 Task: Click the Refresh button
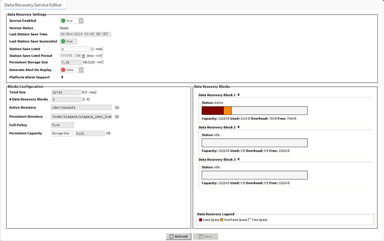[178, 237]
